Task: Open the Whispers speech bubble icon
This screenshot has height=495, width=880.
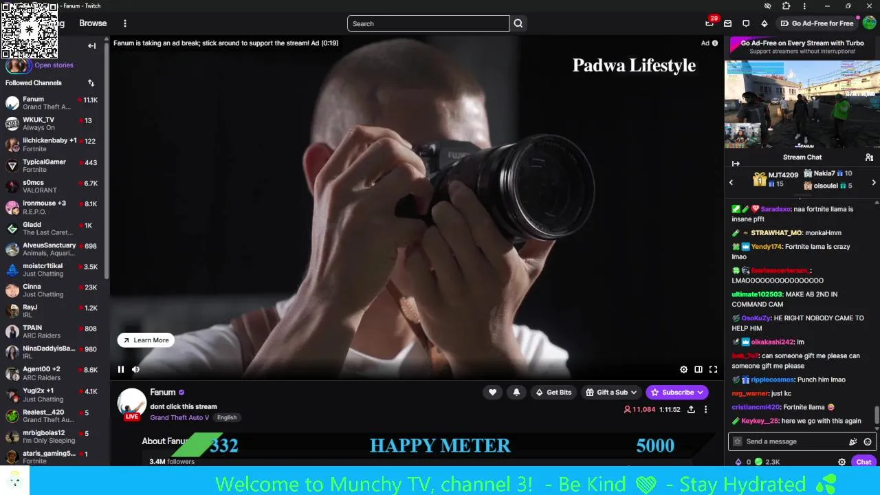Action: pos(746,23)
